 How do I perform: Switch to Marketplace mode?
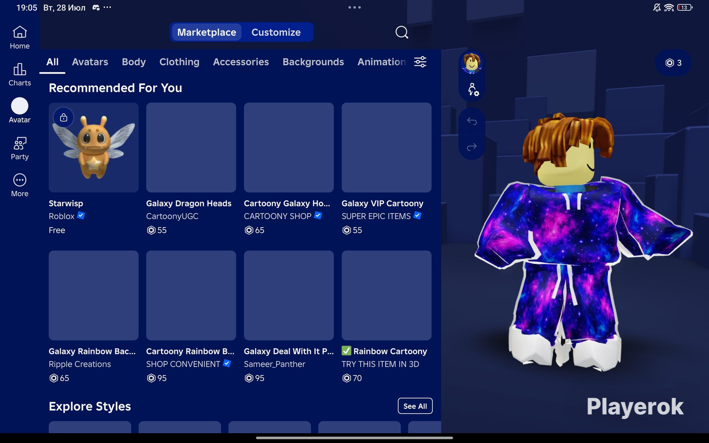206,32
